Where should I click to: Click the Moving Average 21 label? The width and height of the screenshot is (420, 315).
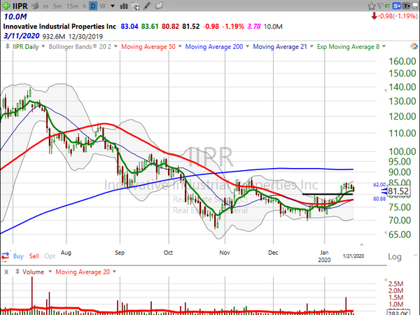pos(280,47)
